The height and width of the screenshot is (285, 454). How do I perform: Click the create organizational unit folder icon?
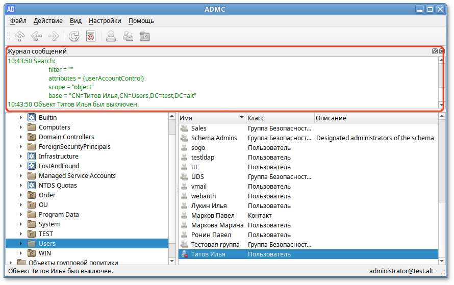(x=145, y=36)
